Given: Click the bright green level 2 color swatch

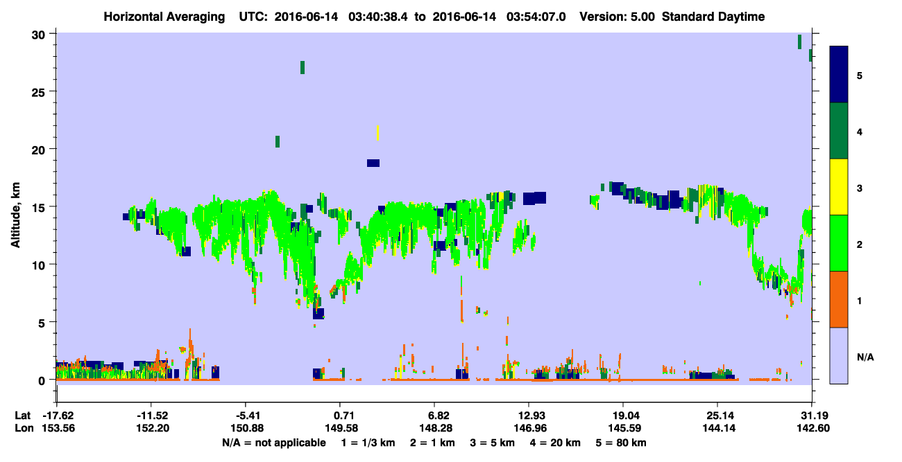Looking at the screenshot, I should point(839,243).
